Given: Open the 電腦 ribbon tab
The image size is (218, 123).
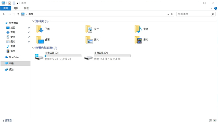Looking at the screenshot, I should [x=16, y=8].
